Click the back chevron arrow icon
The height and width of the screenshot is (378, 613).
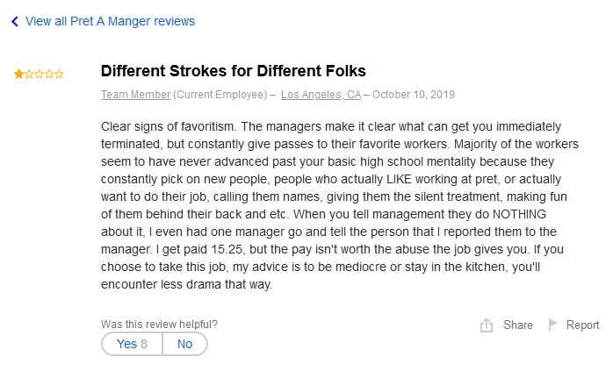point(14,22)
